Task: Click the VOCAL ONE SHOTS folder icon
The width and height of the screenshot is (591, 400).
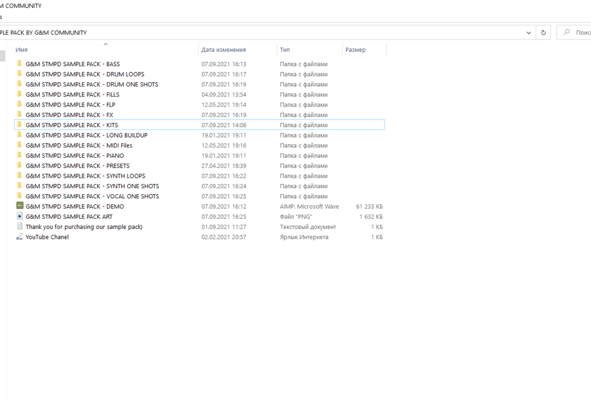Action: [19, 196]
